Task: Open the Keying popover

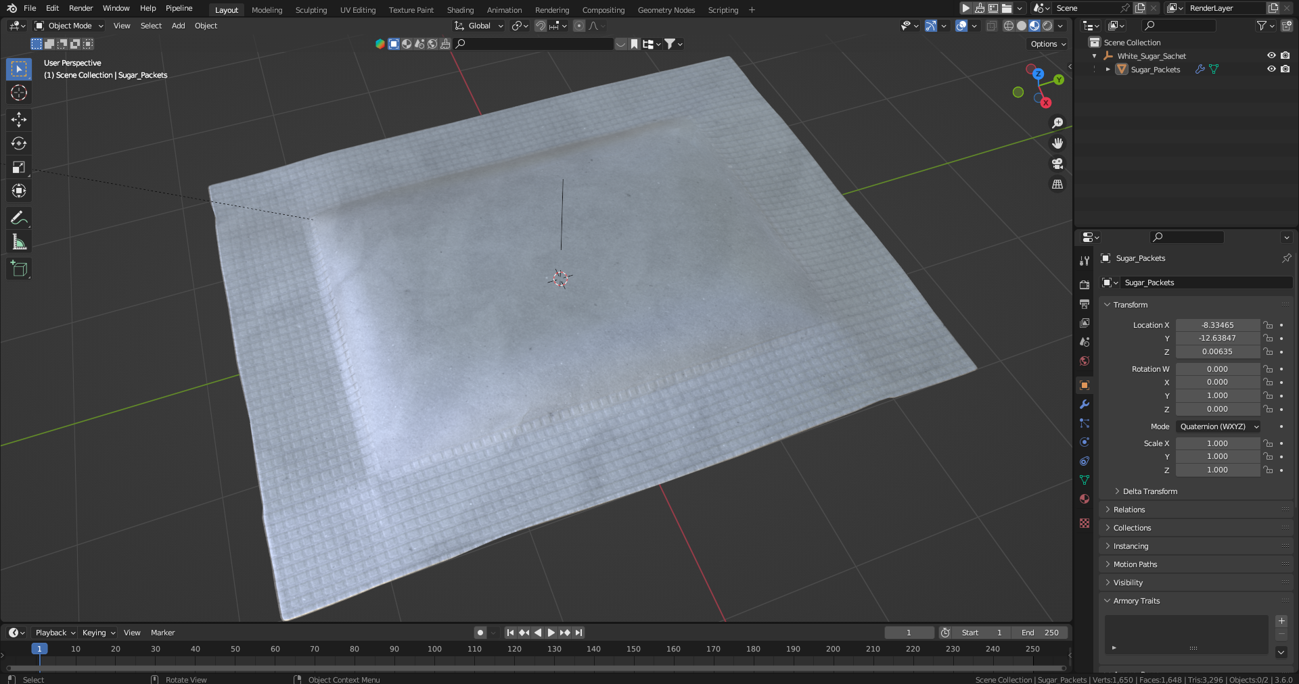Action: click(98, 633)
